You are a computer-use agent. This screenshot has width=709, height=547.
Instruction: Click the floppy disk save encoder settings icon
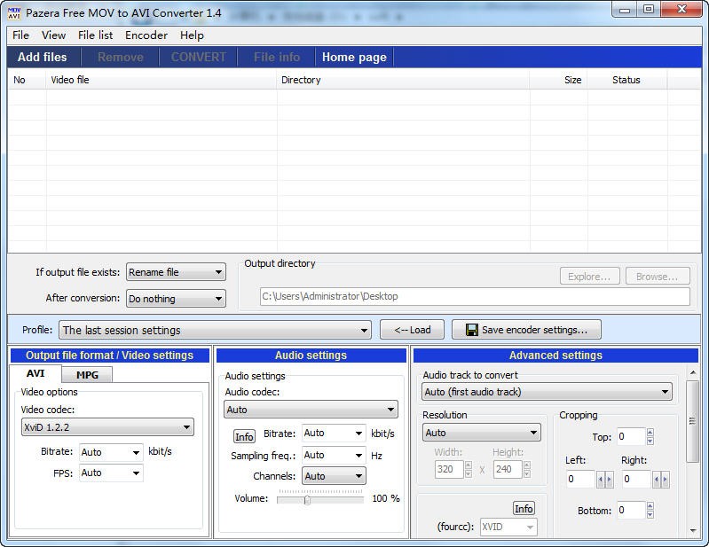point(471,330)
